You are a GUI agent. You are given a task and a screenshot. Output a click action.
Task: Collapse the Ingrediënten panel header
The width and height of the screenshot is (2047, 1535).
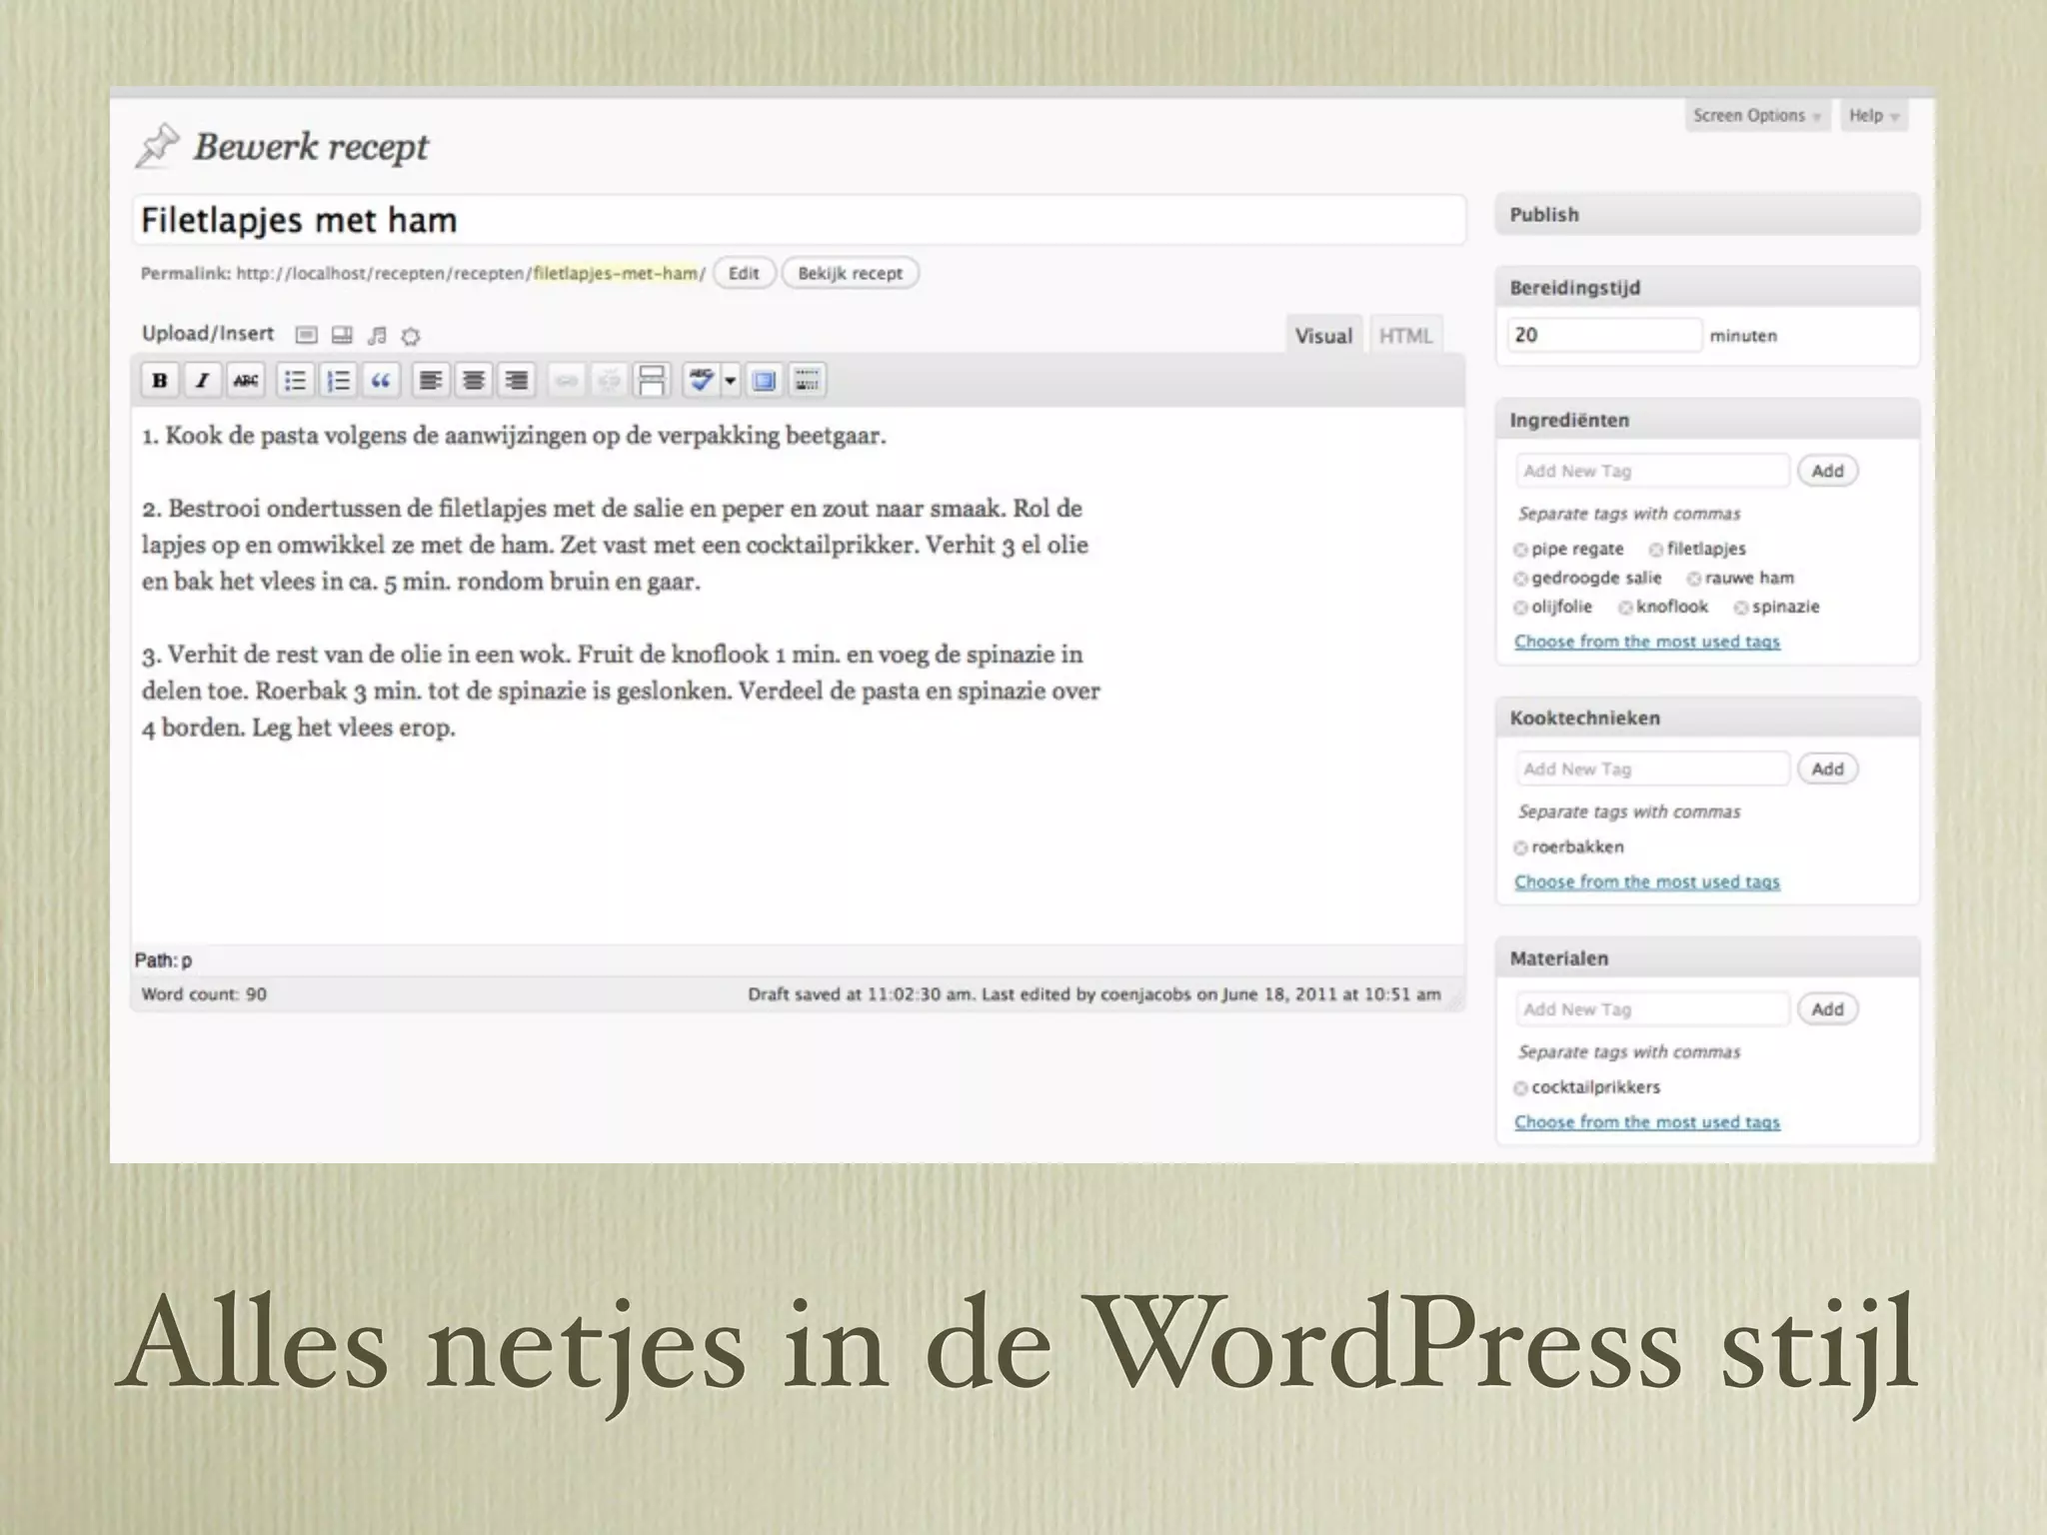(1707, 420)
